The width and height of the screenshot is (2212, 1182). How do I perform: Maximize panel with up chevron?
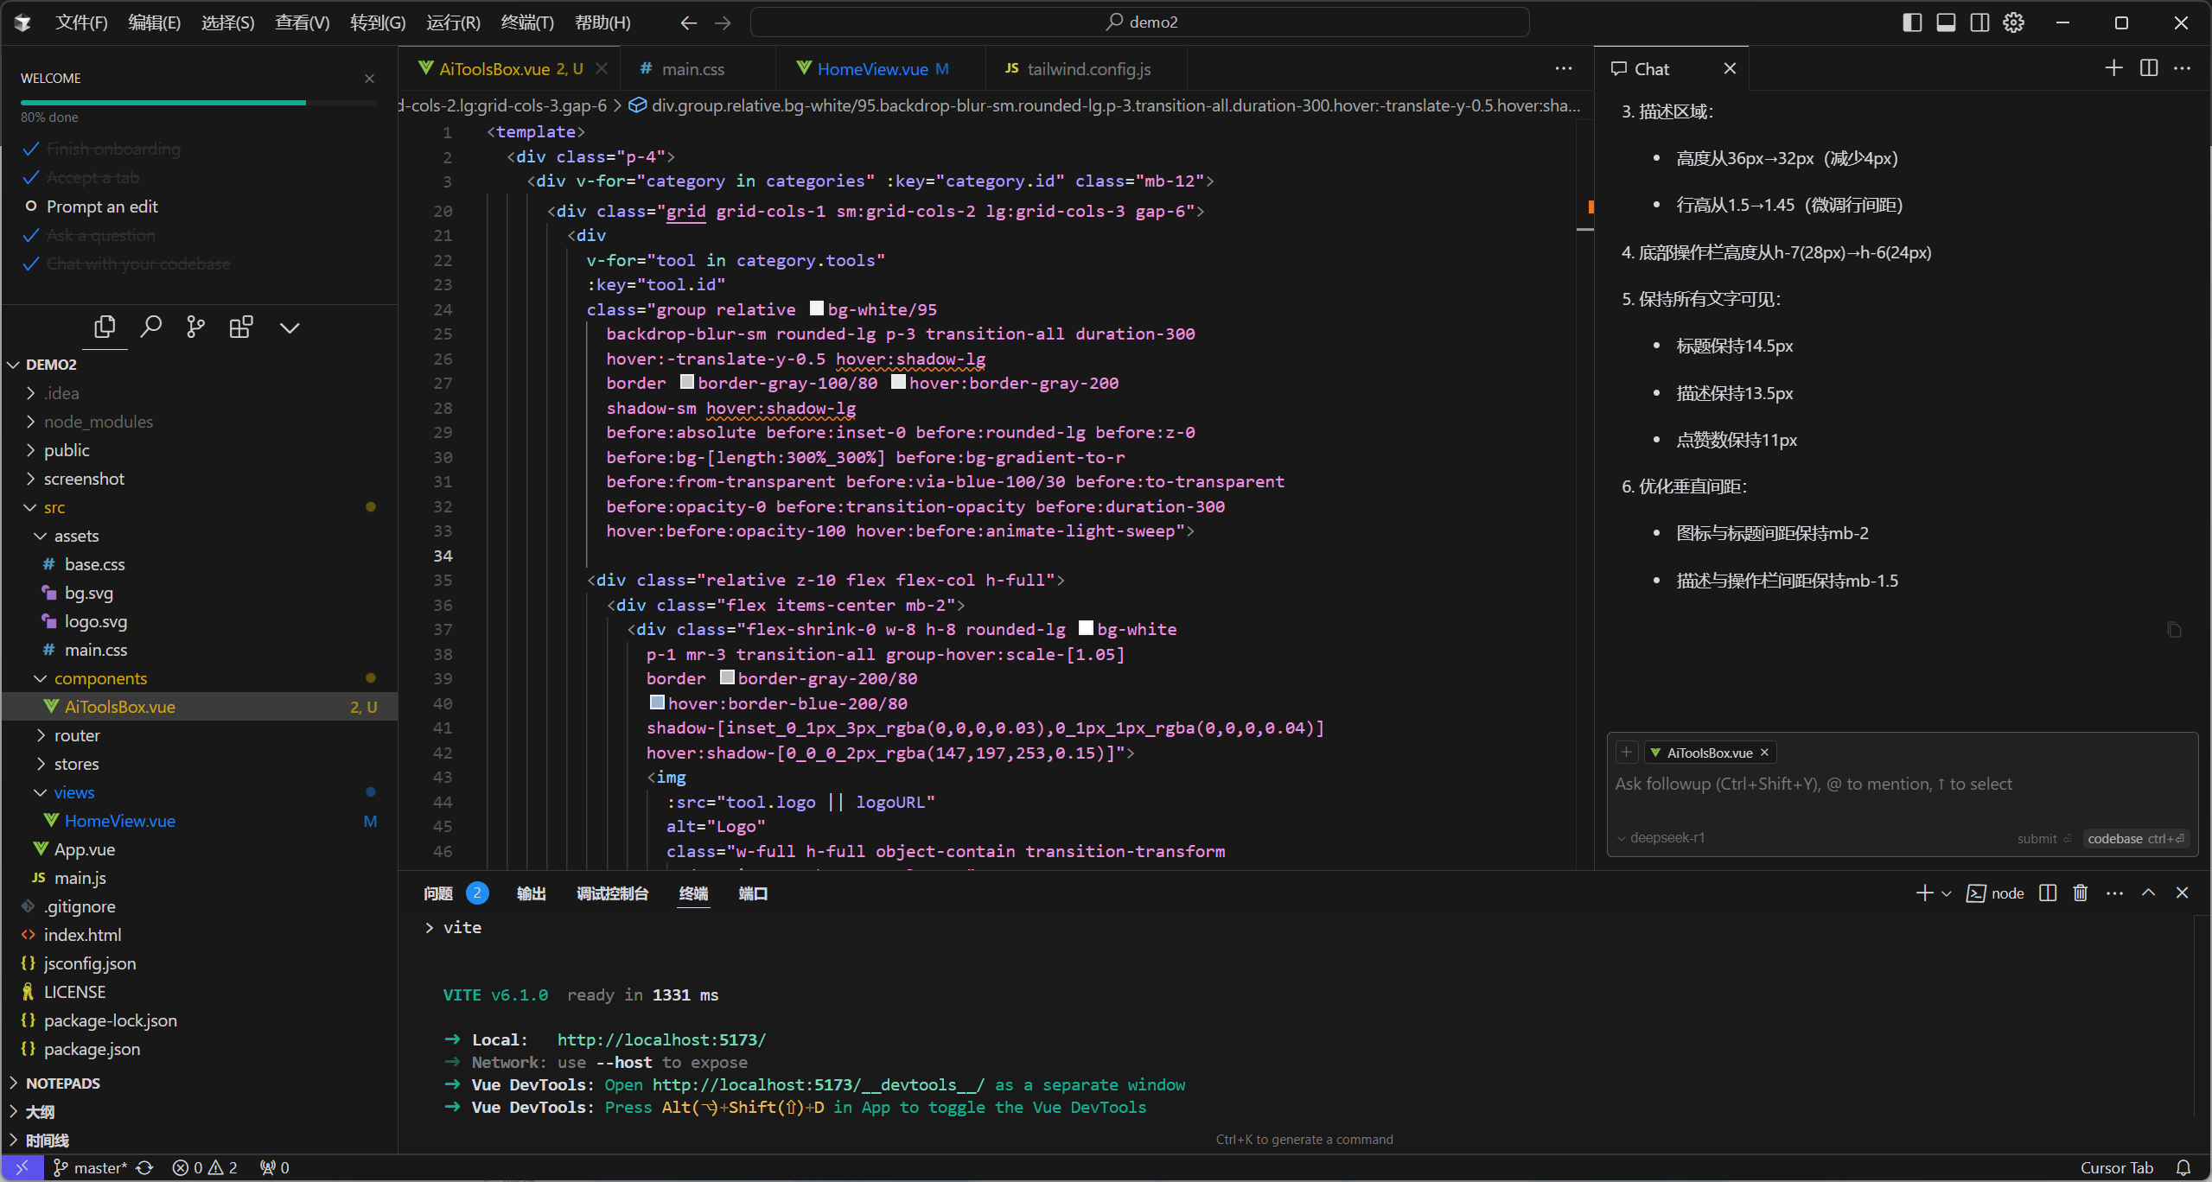point(2148,893)
